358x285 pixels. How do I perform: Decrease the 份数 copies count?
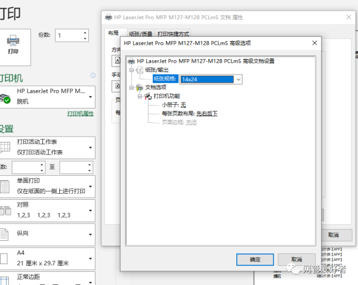pos(85,39)
